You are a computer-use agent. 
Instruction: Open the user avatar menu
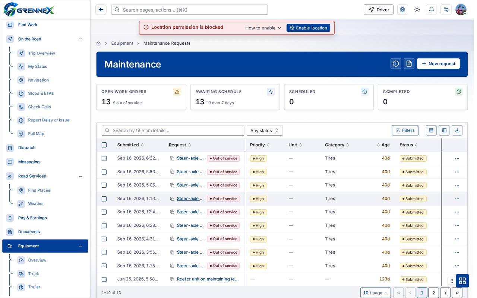pyautogui.click(x=461, y=10)
